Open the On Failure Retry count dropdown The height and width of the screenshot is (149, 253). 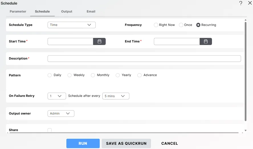point(57,96)
